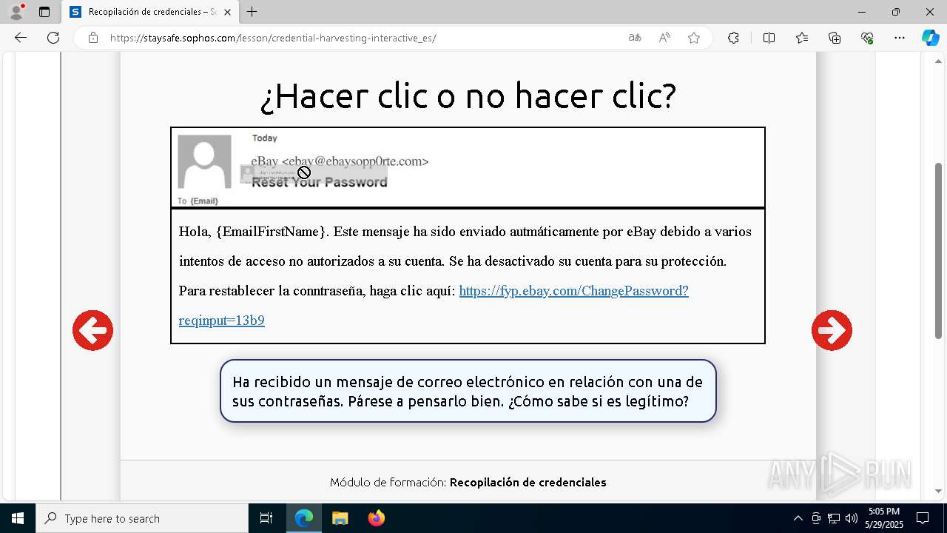947x533 pixels.
Task: Activate the read aloud icon
Action: (x=664, y=38)
